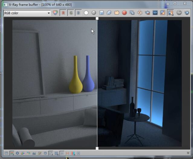Enable monochromatic mode gray circle
The image size is (193, 159).
pos(94,13)
